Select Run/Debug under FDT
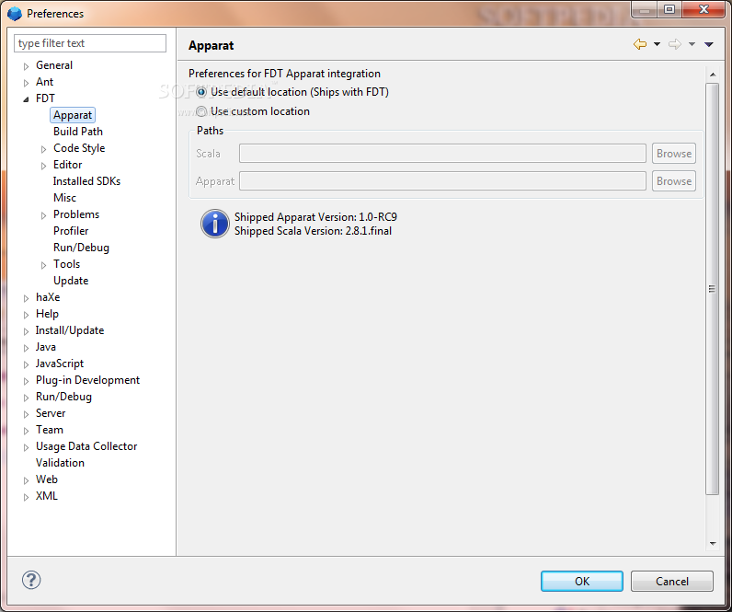Screen dimensions: 732x612 [x=81, y=248]
